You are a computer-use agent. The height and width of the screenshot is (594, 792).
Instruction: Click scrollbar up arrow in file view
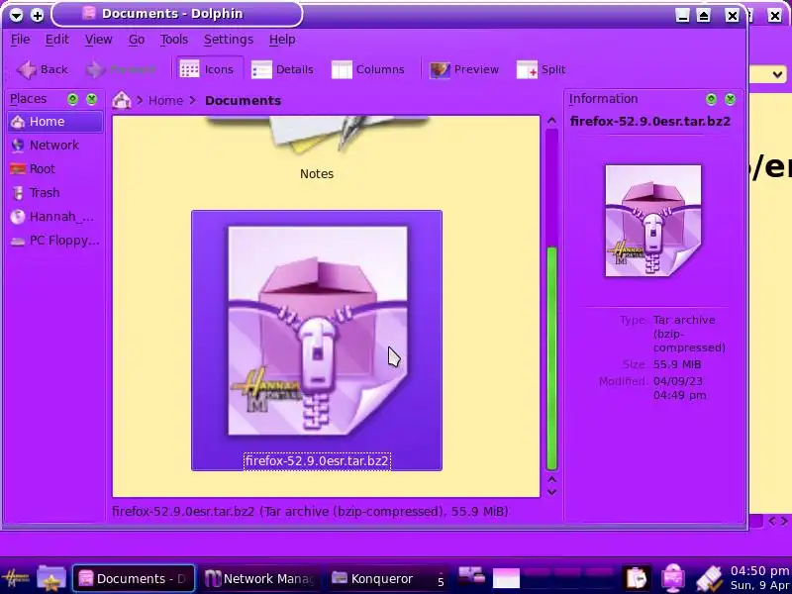coord(551,121)
